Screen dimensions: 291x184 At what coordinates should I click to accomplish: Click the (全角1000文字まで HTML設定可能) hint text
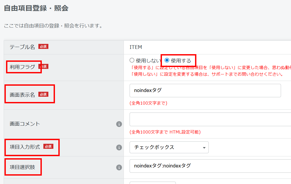coord(165,132)
